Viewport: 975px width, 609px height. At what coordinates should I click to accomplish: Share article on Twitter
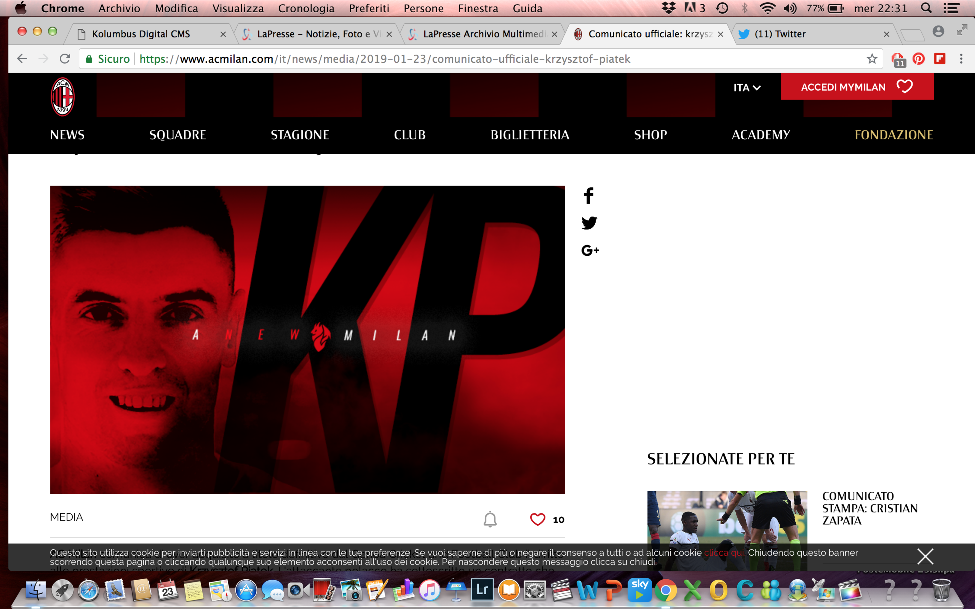[x=589, y=223]
